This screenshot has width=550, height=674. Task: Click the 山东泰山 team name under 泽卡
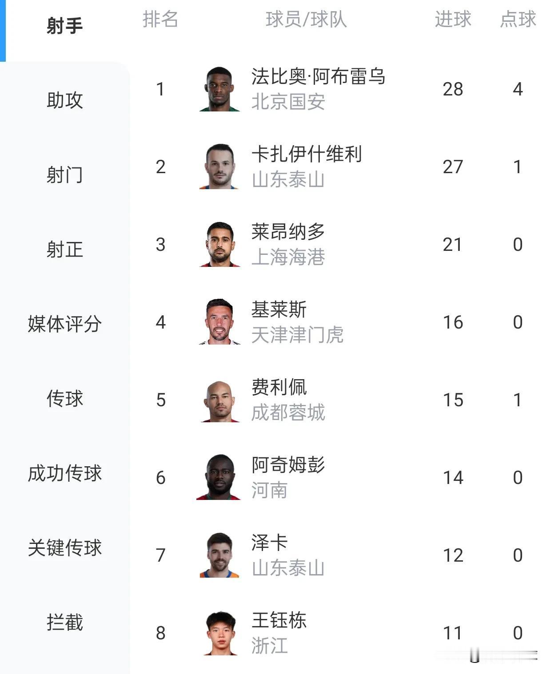pos(289,569)
